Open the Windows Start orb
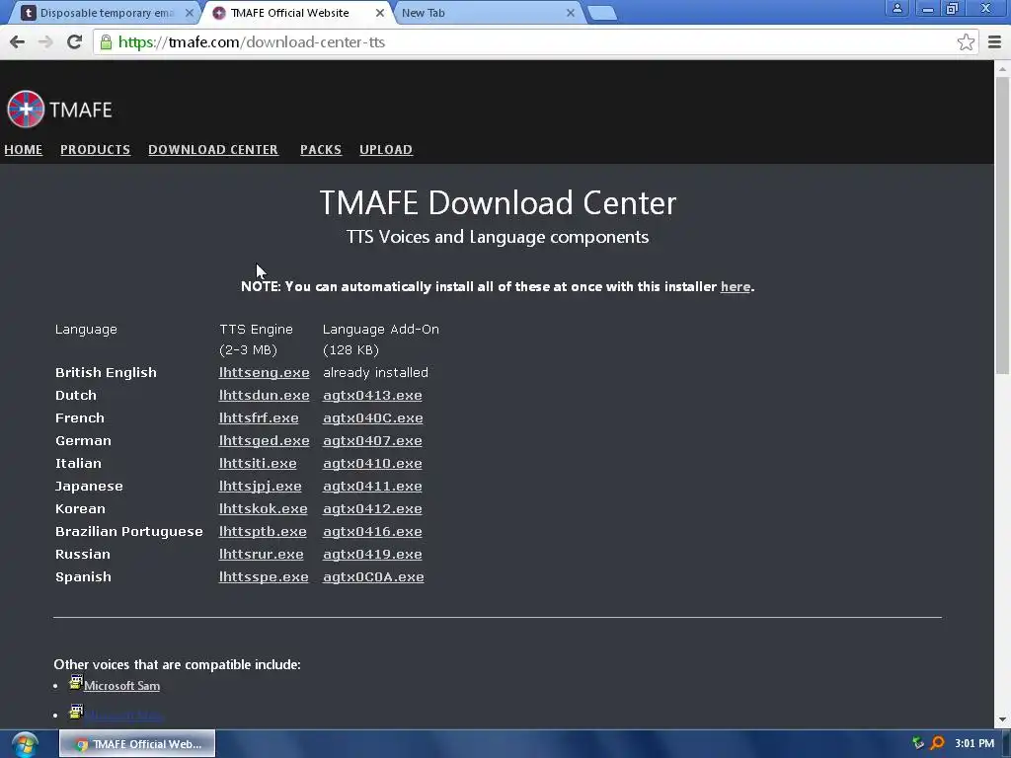Image resolution: width=1011 pixels, height=758 pixels. pyautogui.click(x=25, y=744)
